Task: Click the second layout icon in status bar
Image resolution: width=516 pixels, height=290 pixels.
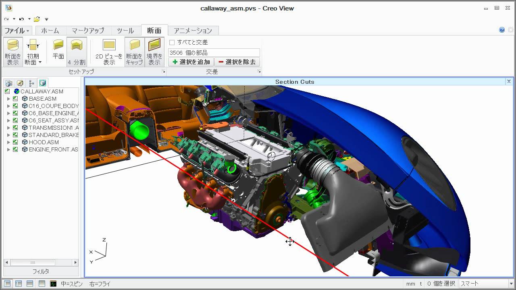Action: tap(19, 284)
